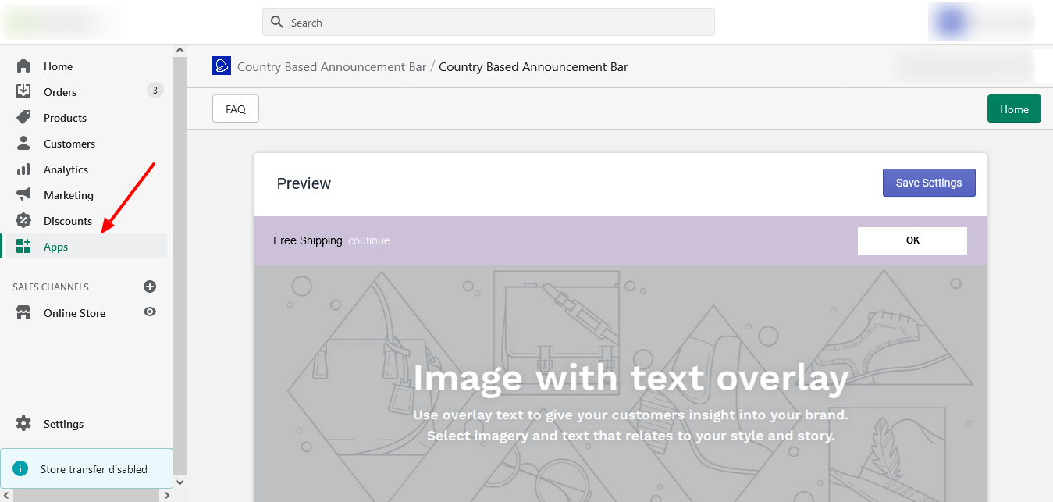Image resolution: width=1053 pixels, height=502 pixels.
Task: Add a sales channel with plus icon
Action: click(x=150, y=287)
